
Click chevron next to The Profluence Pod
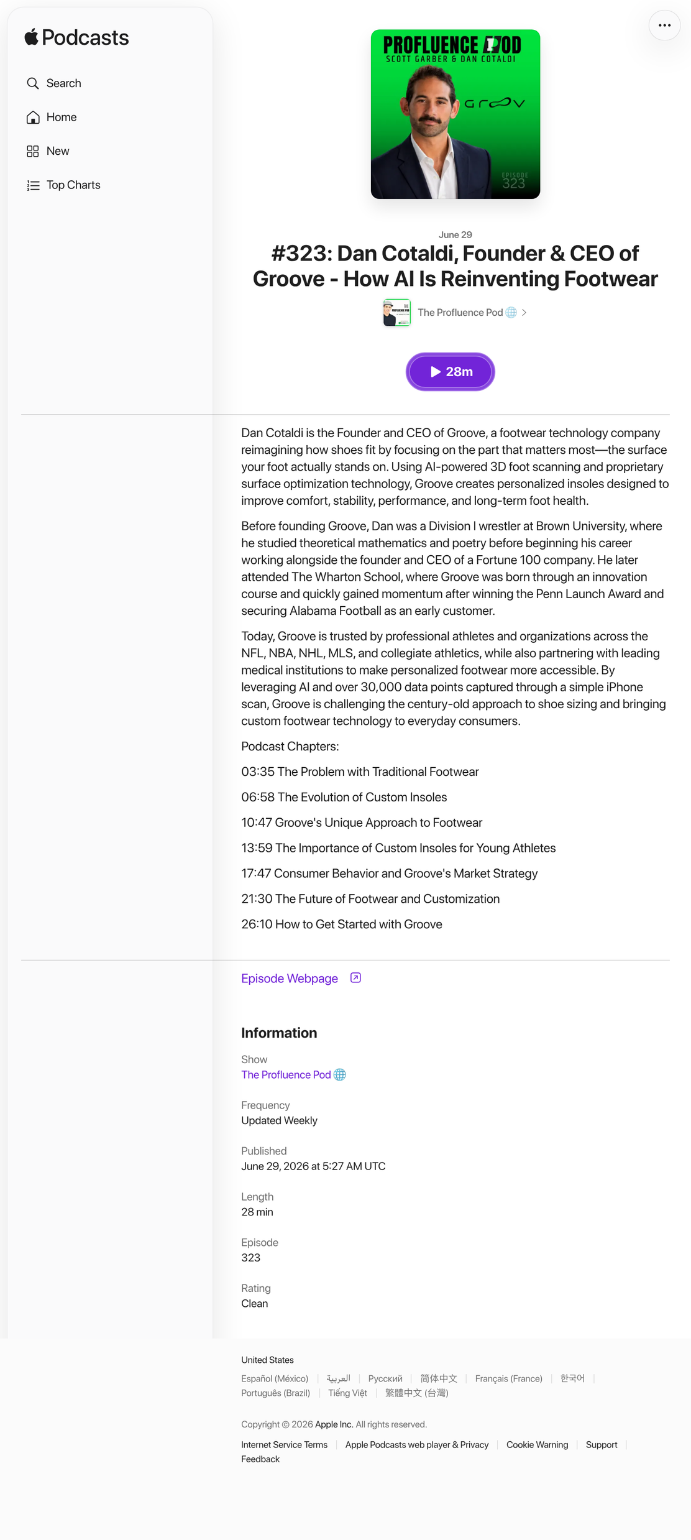tap(524, 313)
